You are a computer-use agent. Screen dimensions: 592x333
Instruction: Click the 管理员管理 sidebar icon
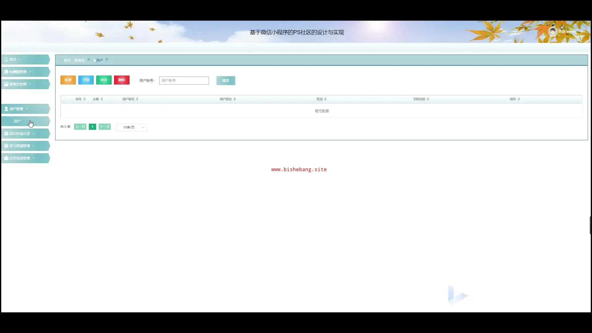(x=6, y=84)
